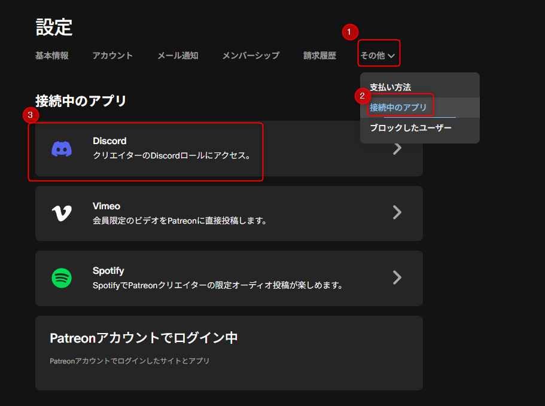This screenshot has height=406, width=545.
Task: Switch to the 基本情報 tab
Action: pyautogui.click(x=52, y=56)
